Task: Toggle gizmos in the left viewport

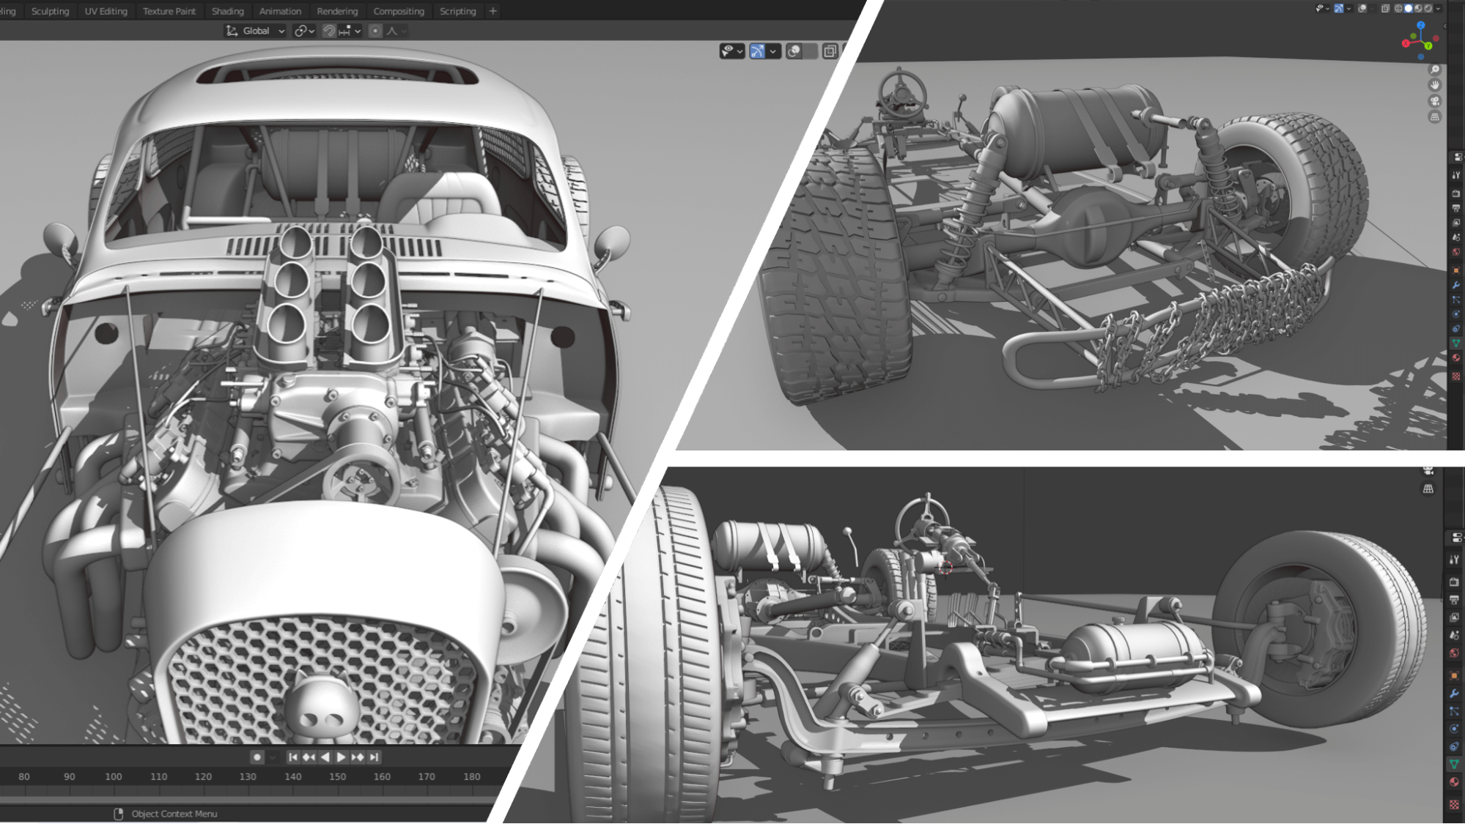Action: point(757,51)
